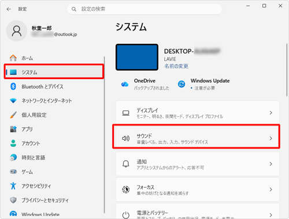Open ゲーム in the sidebar

[54, 172]
